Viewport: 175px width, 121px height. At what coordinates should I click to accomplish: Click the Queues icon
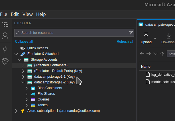tap(33, 99)
